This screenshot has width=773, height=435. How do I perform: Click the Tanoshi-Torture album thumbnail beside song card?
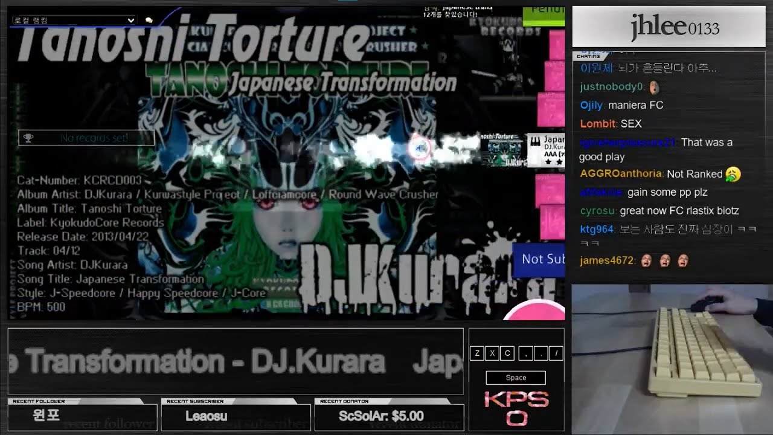502,151
